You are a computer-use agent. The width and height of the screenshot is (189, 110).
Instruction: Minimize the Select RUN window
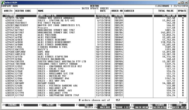(179, 2)
